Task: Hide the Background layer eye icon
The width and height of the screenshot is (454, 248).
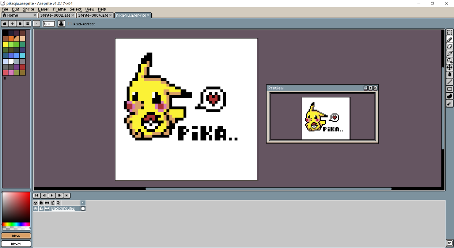Action: 36,209
